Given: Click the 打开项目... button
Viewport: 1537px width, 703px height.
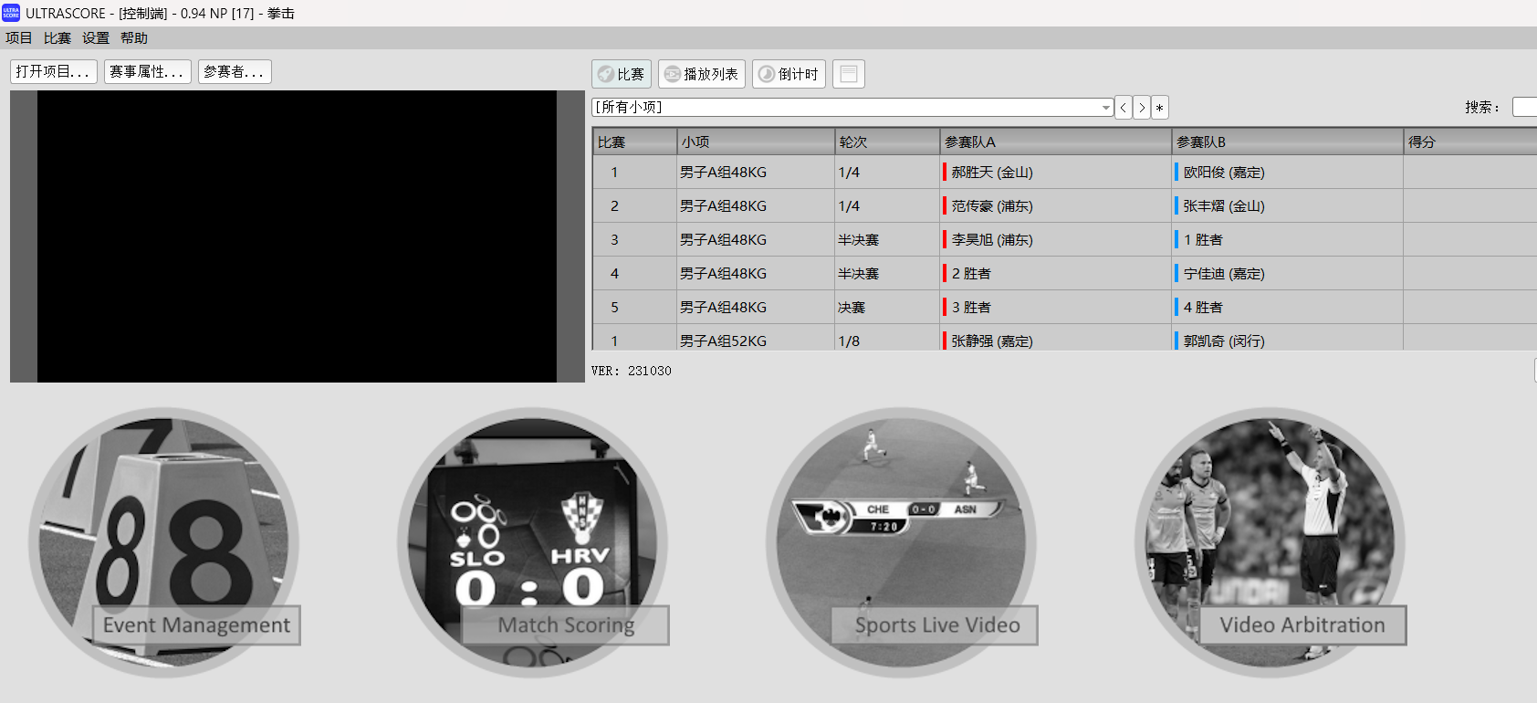Looking at the screenshot, I should click(x=53, y=71).
